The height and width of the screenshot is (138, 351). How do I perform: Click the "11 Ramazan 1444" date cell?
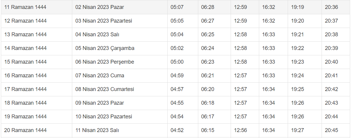point(25,7)
